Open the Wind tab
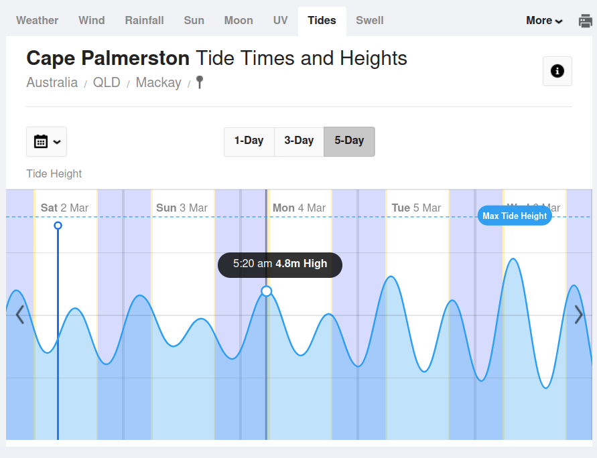The width and height of the screenshot is (597, 458). [92, 21]
